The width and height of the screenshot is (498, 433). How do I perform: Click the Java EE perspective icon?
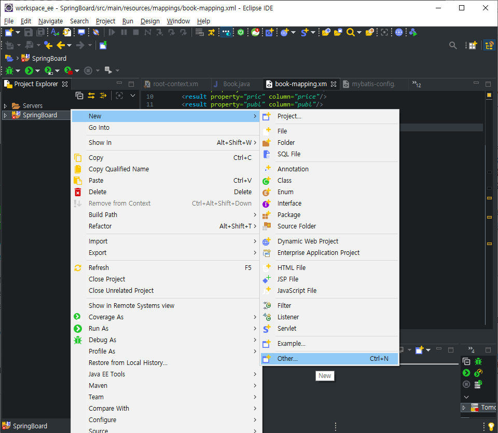pyautogui.click(x=489, y=46)
